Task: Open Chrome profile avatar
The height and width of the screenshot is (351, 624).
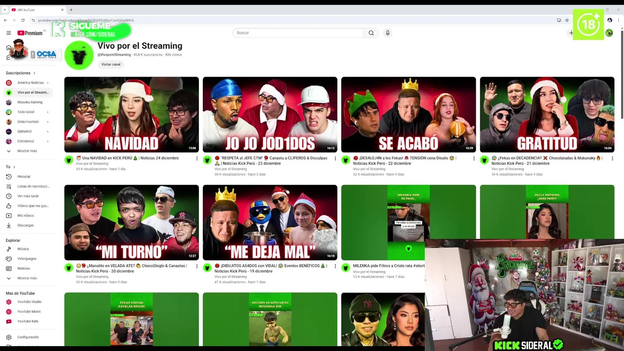Action: [x=609, y=20]
